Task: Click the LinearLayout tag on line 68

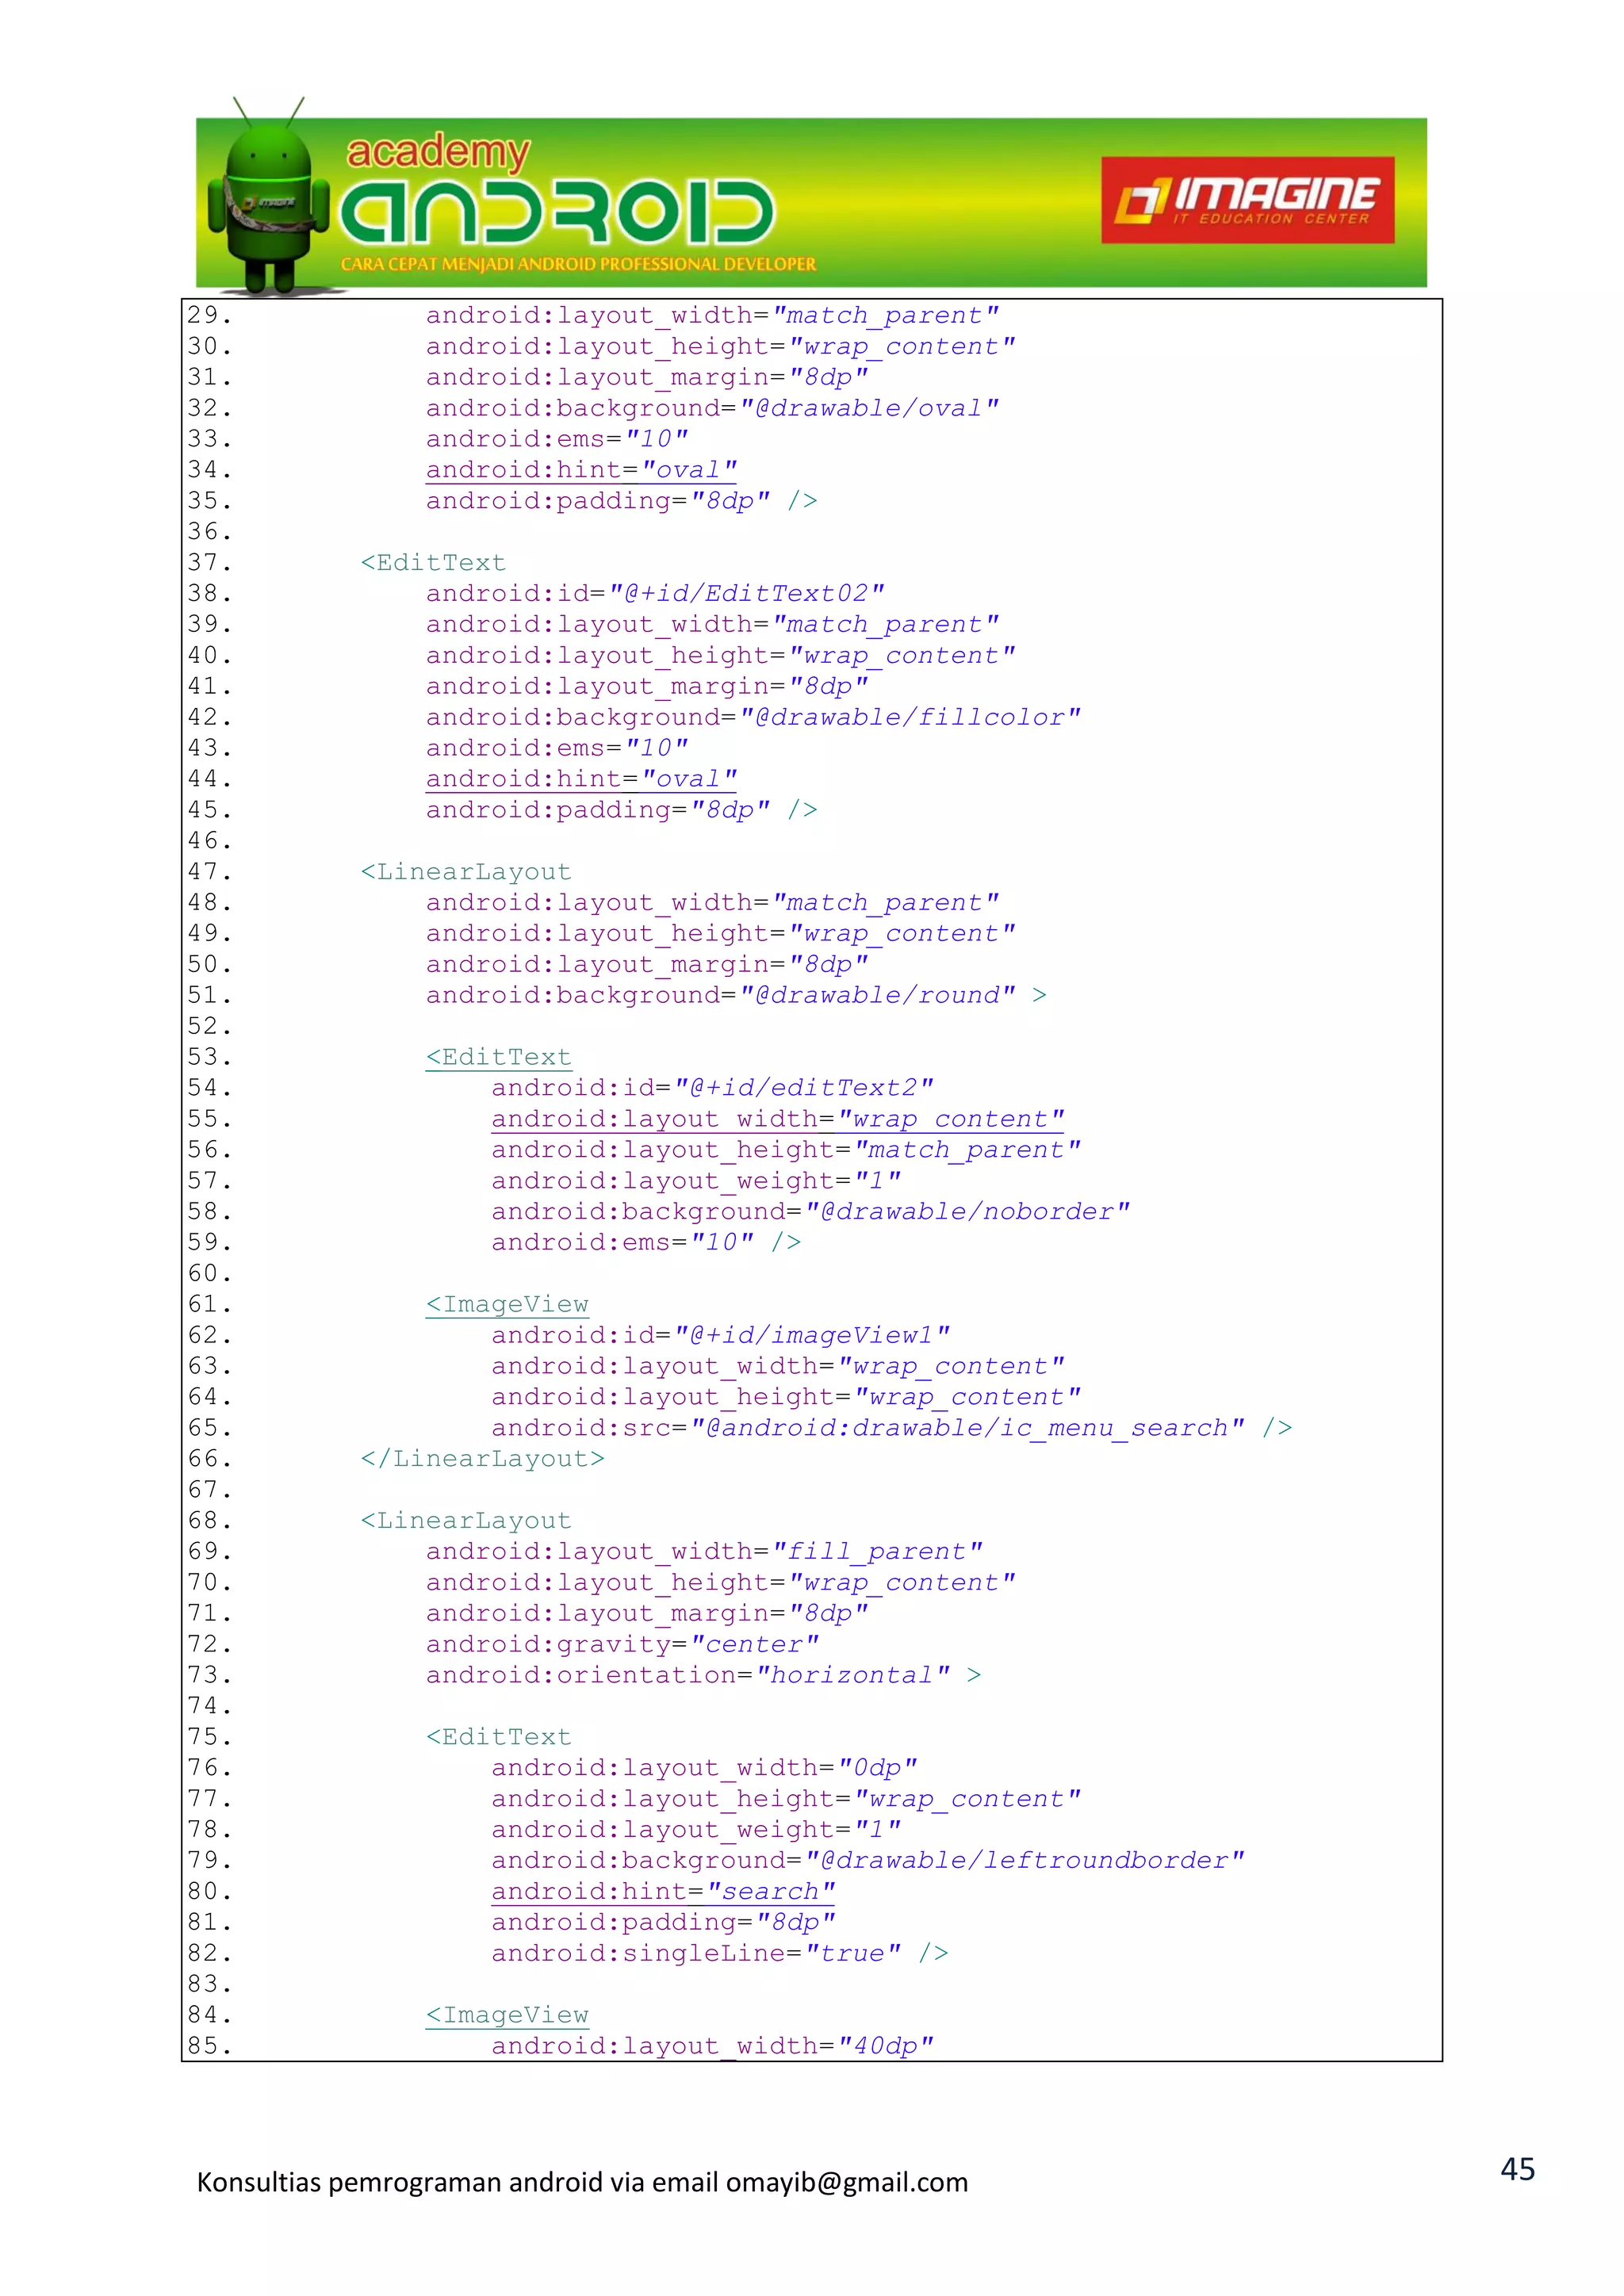Action: point(466,1521)
